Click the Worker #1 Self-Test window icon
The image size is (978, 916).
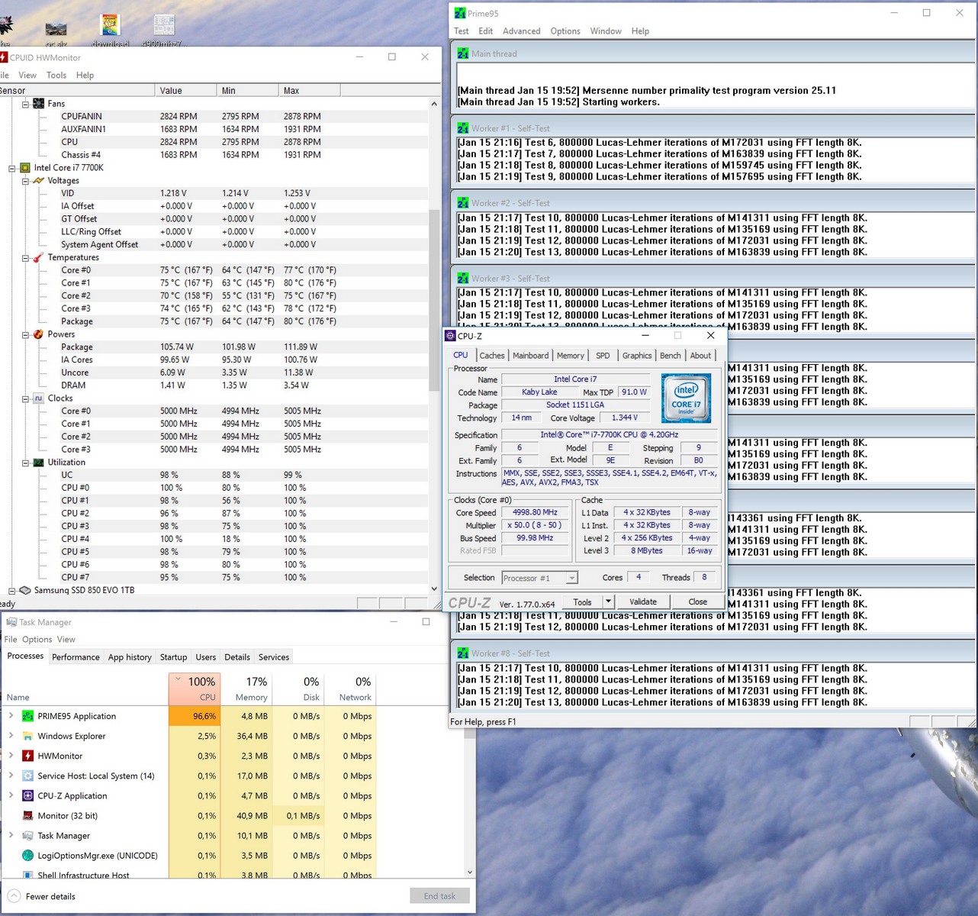tap(463, 128)
